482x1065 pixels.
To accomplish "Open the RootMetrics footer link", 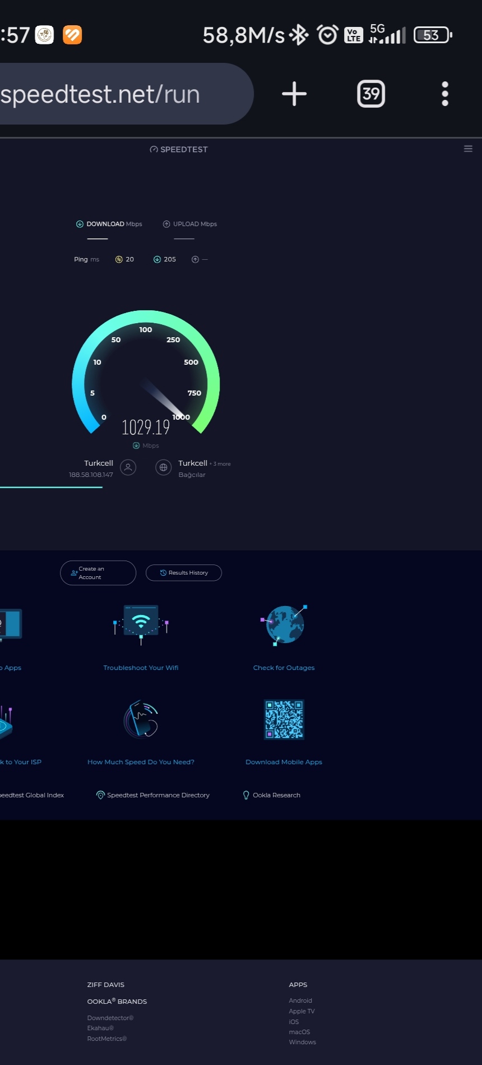I will pyautogui.click(x=107, y=1039).
